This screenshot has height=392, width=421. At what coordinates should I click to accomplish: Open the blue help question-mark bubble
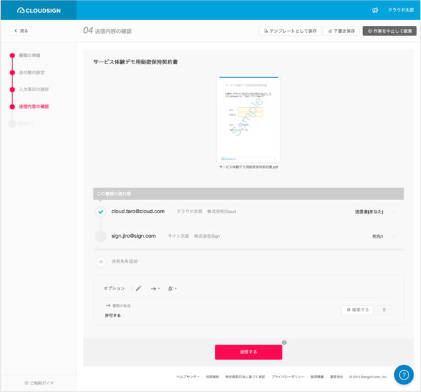403,374
